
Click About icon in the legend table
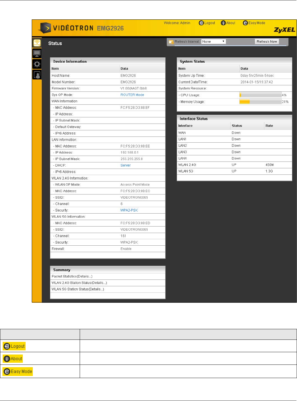pyautogui.click(x=6, y=359)
